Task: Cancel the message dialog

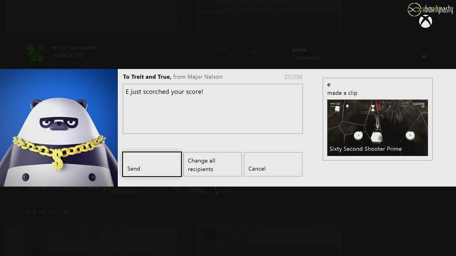Action: [273, 164]
